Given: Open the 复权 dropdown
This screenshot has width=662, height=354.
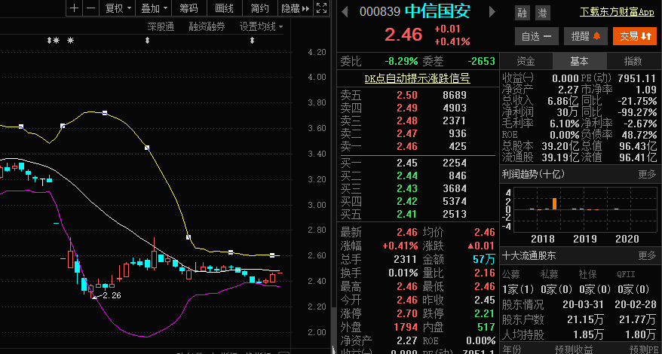Looking at the screenshot, I should pos(118,8).
